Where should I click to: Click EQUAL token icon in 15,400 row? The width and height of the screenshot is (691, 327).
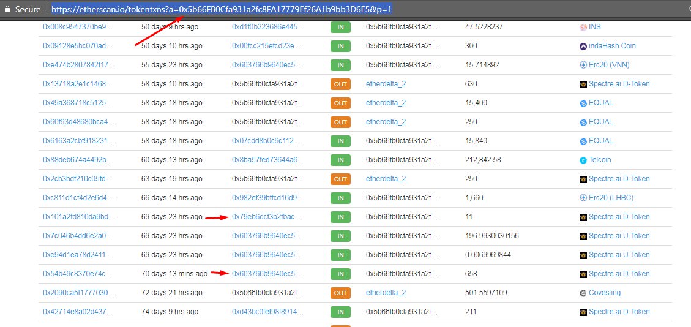(x=583, y=103)
